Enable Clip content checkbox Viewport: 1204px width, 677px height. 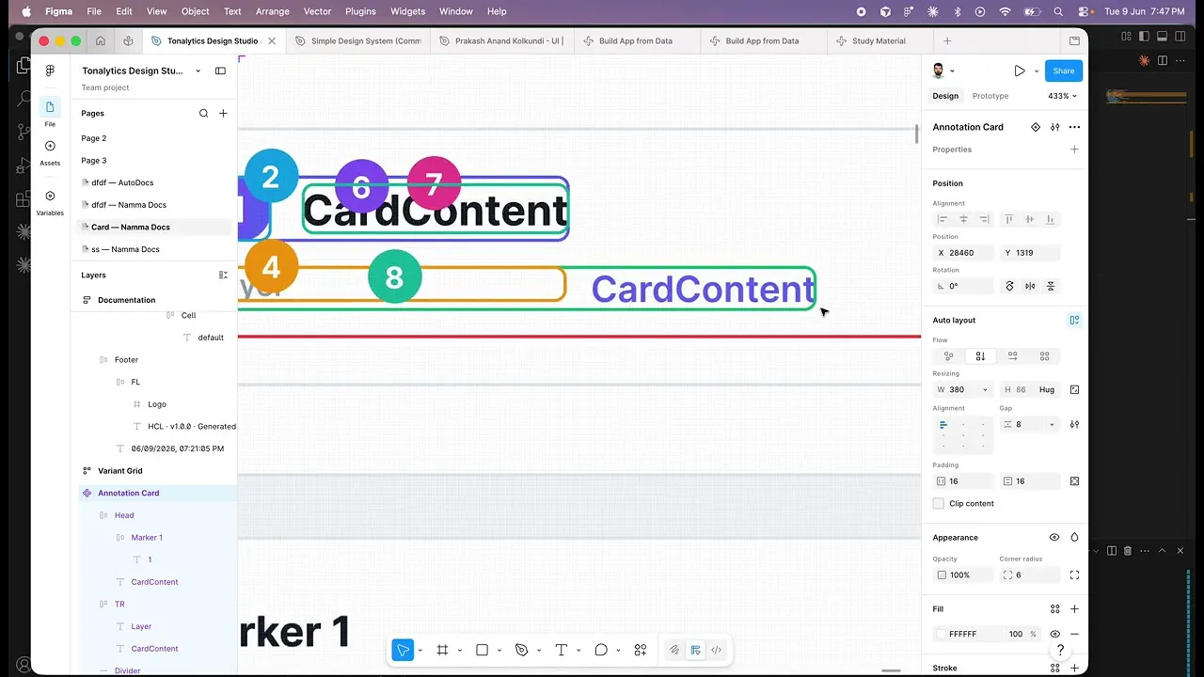(938, 504)
